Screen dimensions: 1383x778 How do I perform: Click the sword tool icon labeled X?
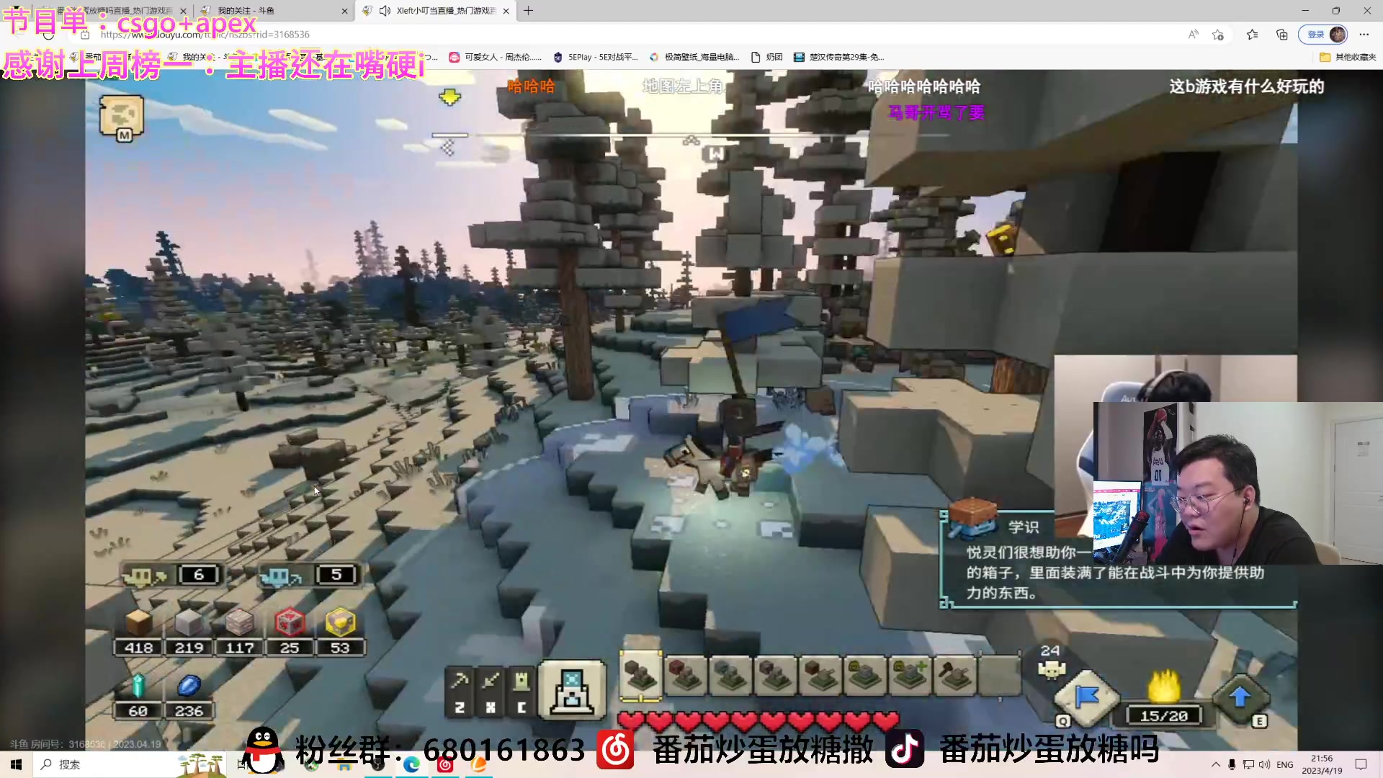tap(491, 692)
